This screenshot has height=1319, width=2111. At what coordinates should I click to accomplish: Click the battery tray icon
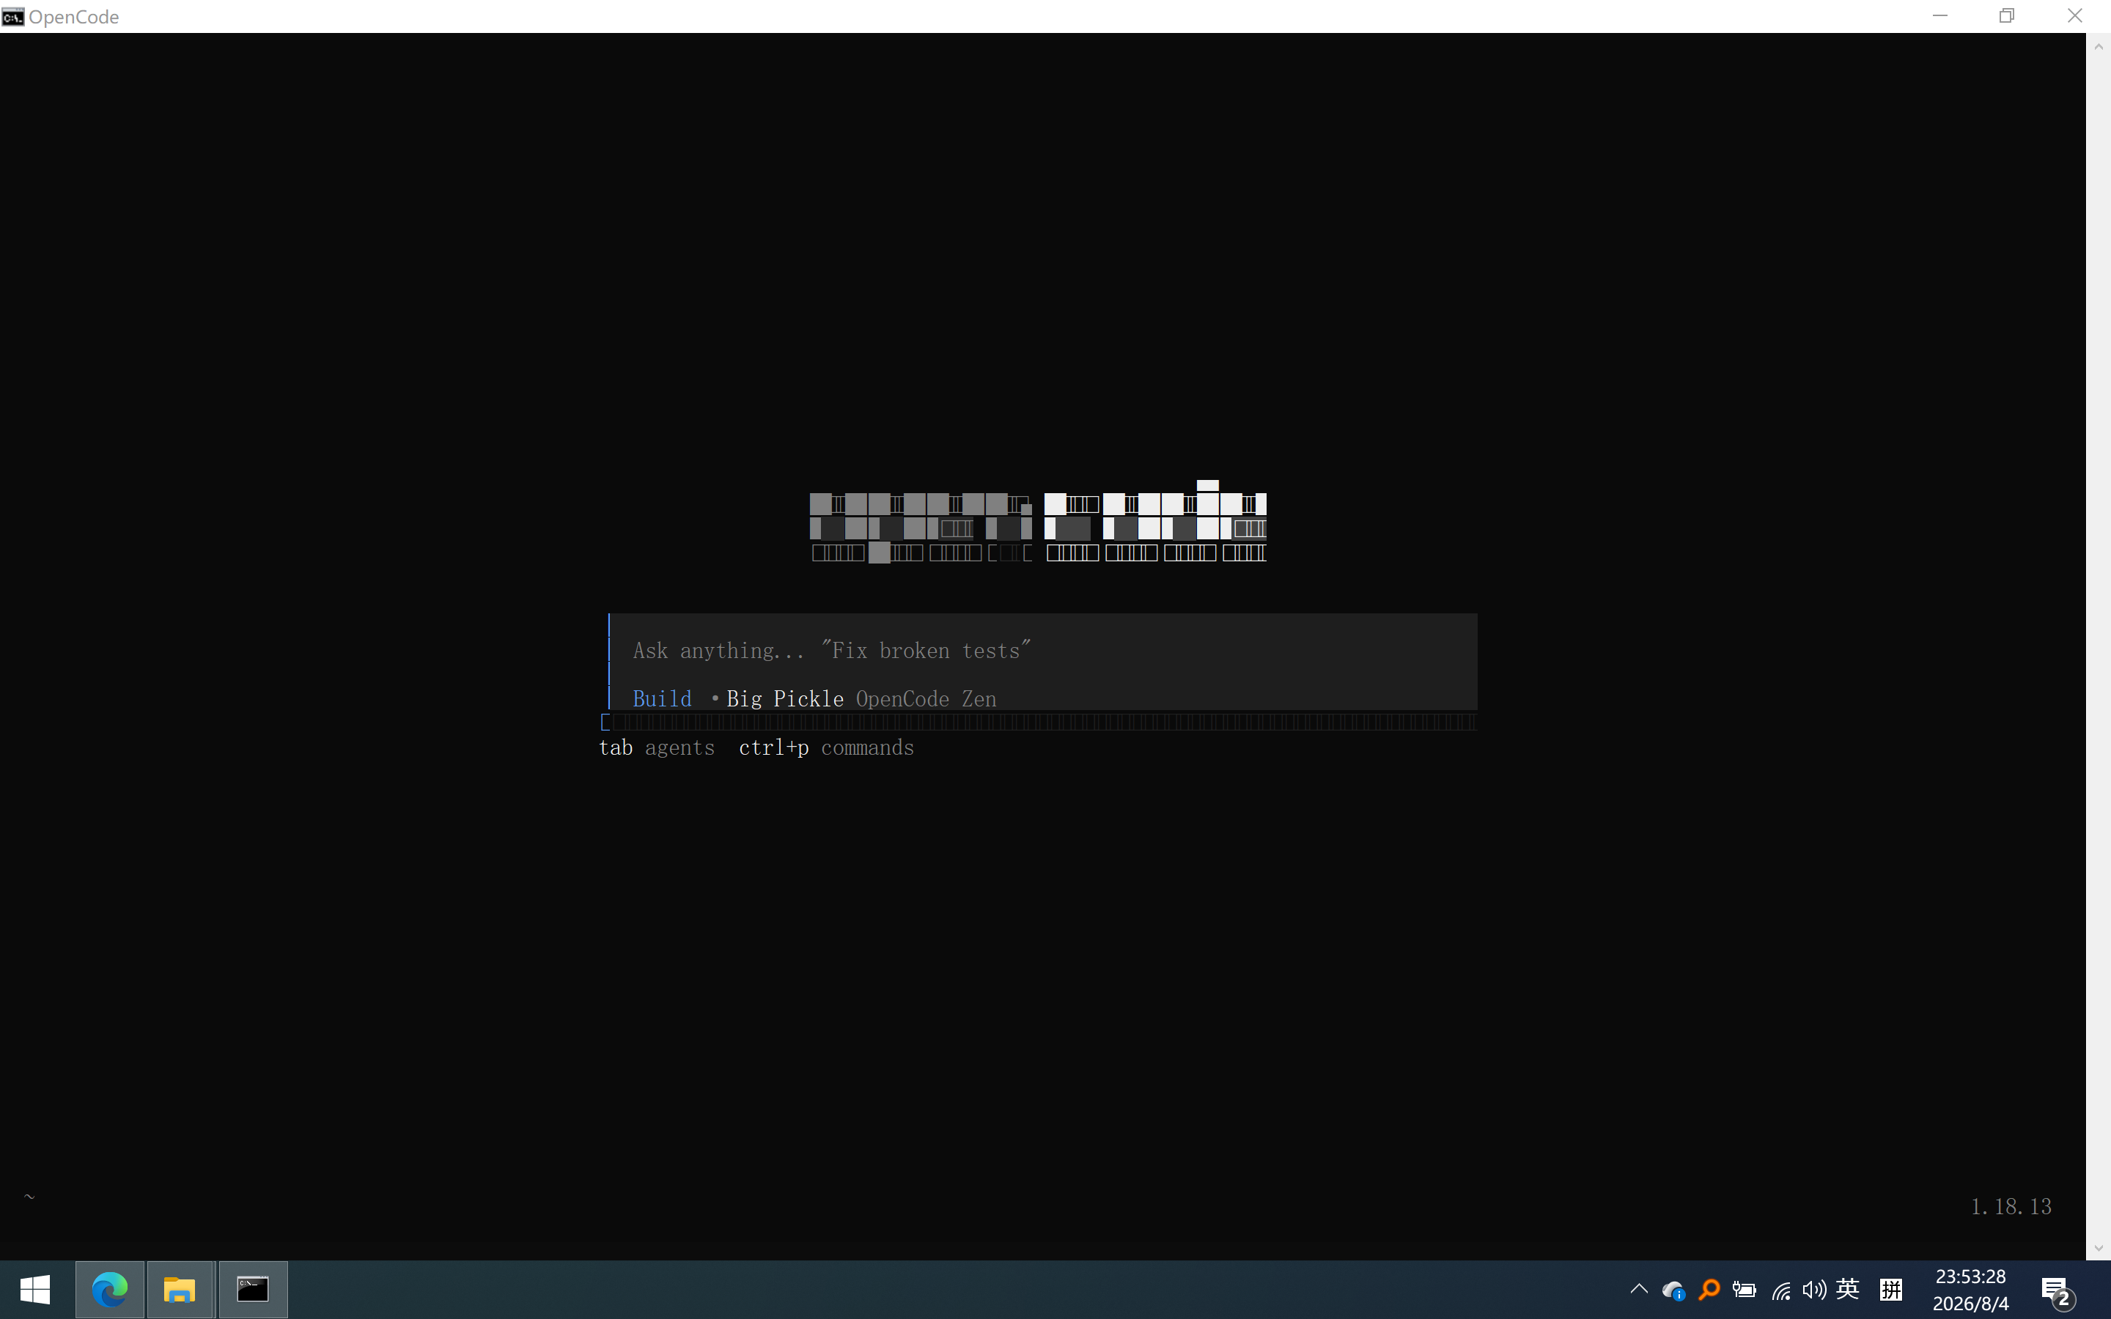1745,1290
